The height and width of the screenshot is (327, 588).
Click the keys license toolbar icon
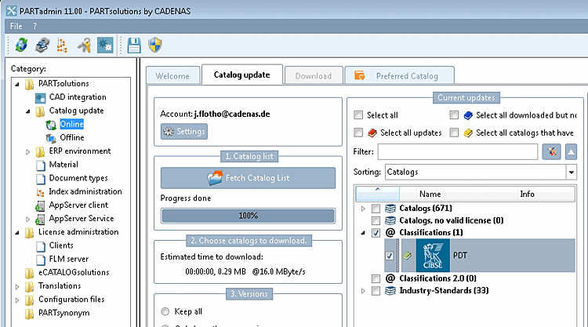point(85,45)
